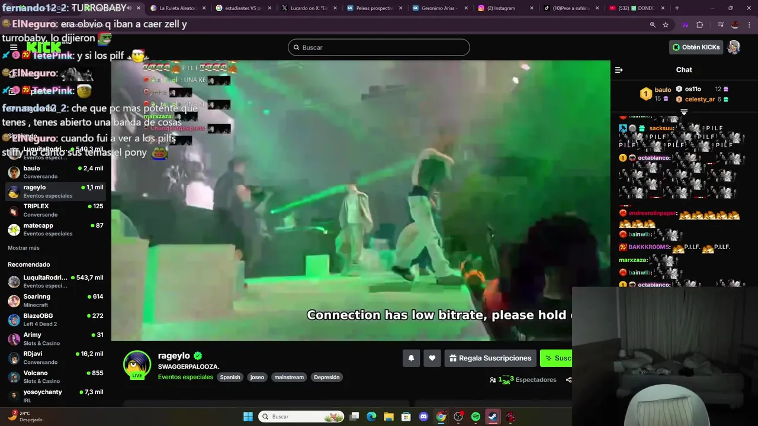Viewport: 758px width, 426px height.
Task: Open rageylo channel in sidebar
Action: pos(56,191)
